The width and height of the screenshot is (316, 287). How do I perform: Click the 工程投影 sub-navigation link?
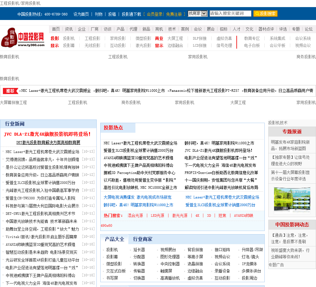[x=92, y=38]
